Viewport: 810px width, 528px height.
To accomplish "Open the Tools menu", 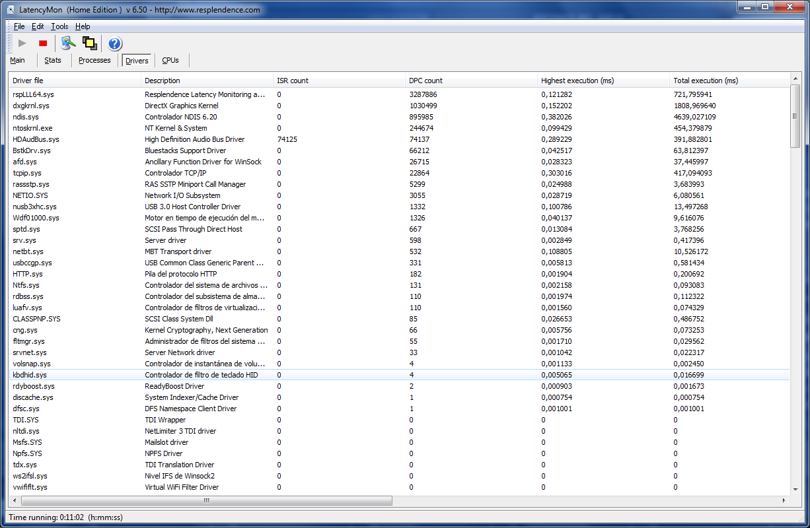I will click(x=59, y=26).
